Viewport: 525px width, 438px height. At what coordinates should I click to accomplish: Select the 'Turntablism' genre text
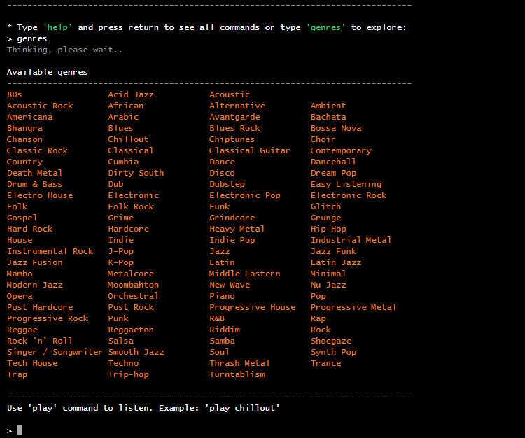click(x=237, y=374)
